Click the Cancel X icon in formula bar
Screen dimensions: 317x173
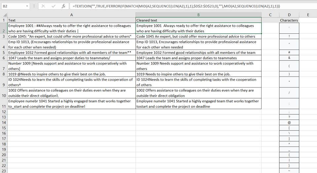click(43, 6)
